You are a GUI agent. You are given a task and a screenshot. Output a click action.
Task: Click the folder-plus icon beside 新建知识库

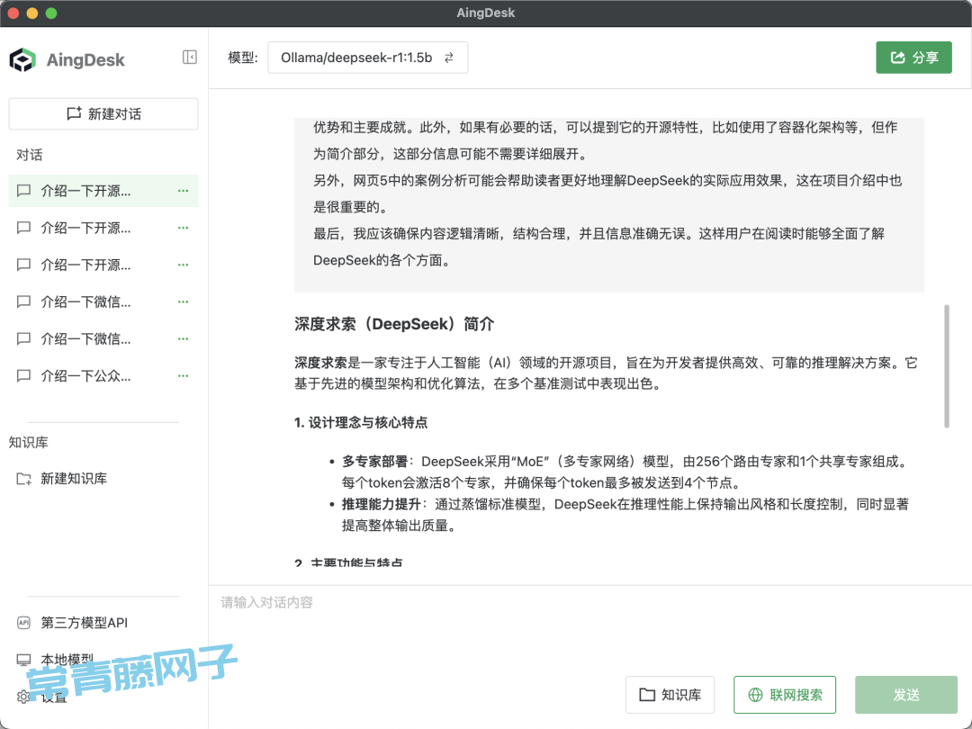23,479
